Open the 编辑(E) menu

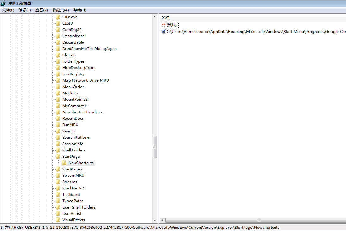click(x=25, y=10)
